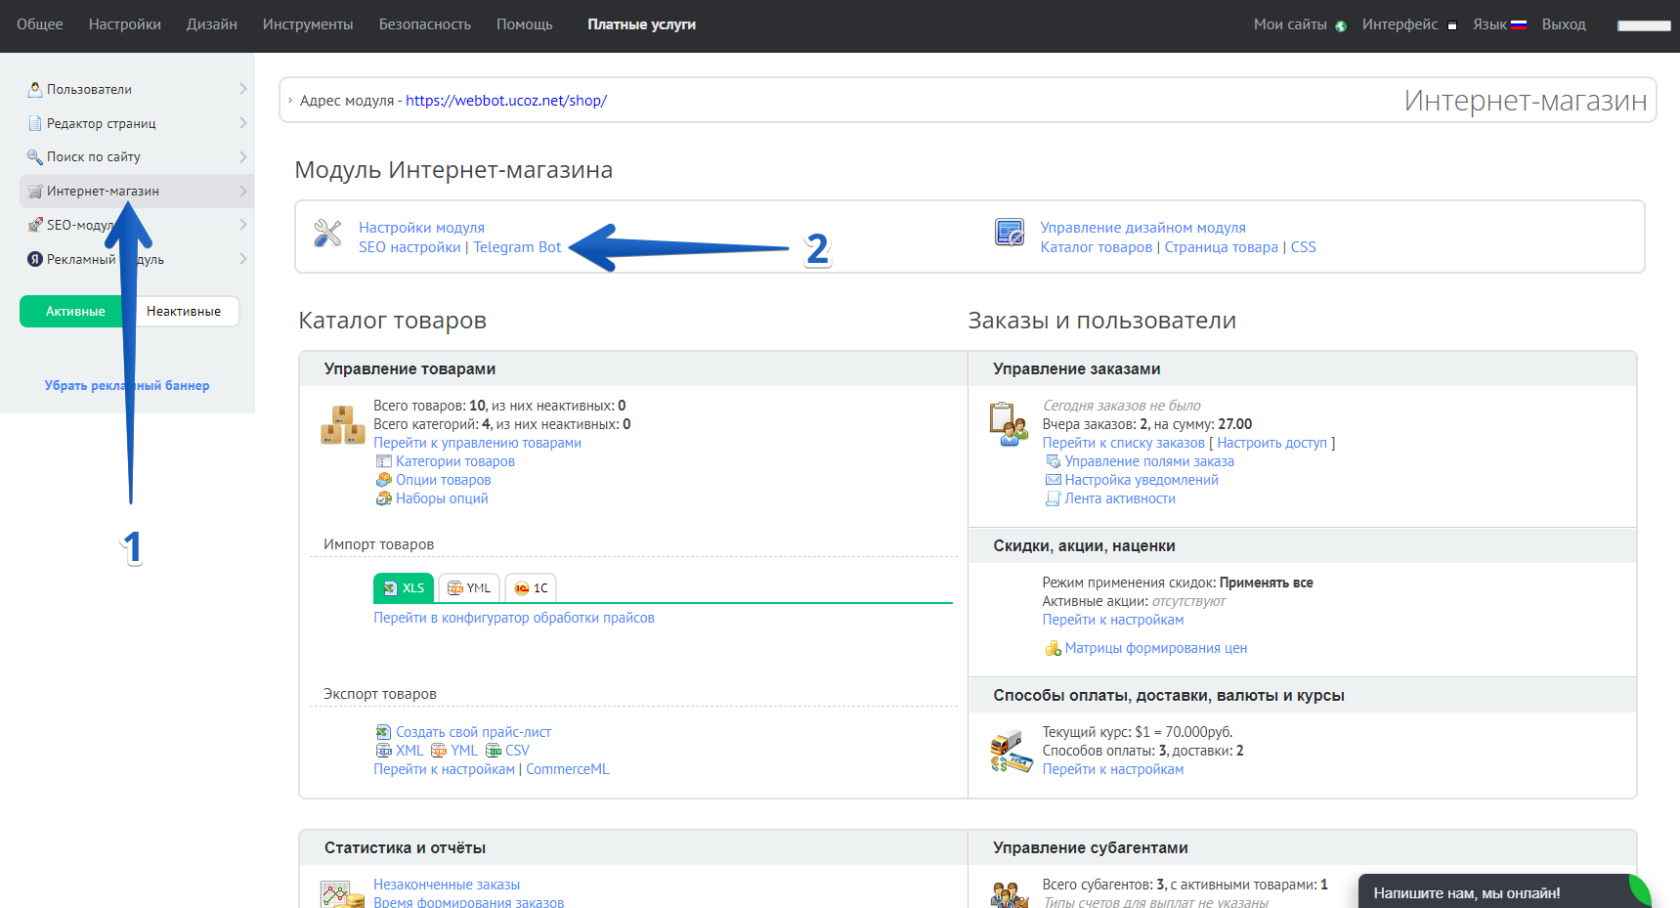The height and width of the screenshot is (908, 1680).
Task: Switch to Active modules list
Action: (75, 312)
